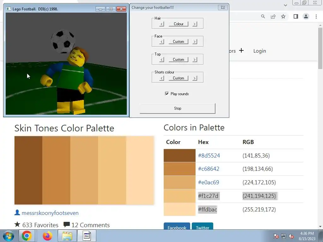The width and height of the screenshot is (323, 242).
Task: Select previous Hair option arrow
Action: pyautogui.click(x=162, y=24)
